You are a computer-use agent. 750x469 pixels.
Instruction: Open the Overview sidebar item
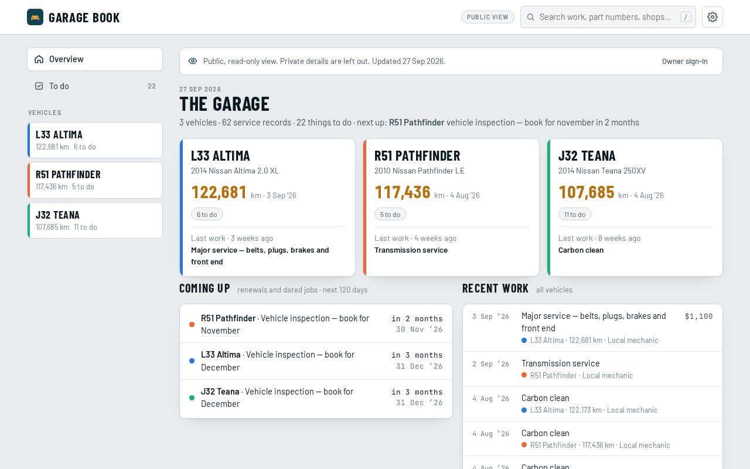coord(95,59)
